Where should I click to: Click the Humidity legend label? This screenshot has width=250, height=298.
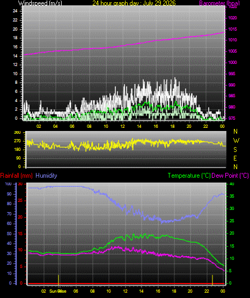tap(46, 176)
